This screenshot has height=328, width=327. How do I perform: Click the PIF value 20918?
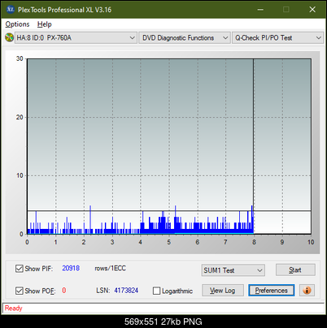click(71, 268)
